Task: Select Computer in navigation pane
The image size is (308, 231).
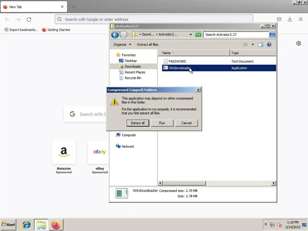Action: click(129, 135)
